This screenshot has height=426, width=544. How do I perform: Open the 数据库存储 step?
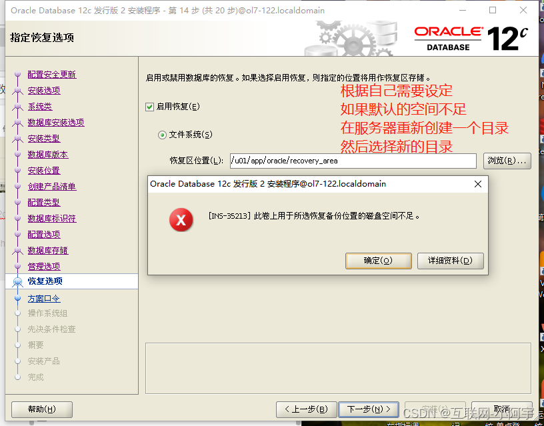pyautogui.click(x=48, y=251)
